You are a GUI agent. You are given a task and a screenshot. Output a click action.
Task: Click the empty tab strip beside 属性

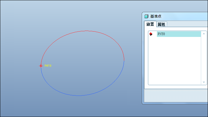(x=187, y=24)
